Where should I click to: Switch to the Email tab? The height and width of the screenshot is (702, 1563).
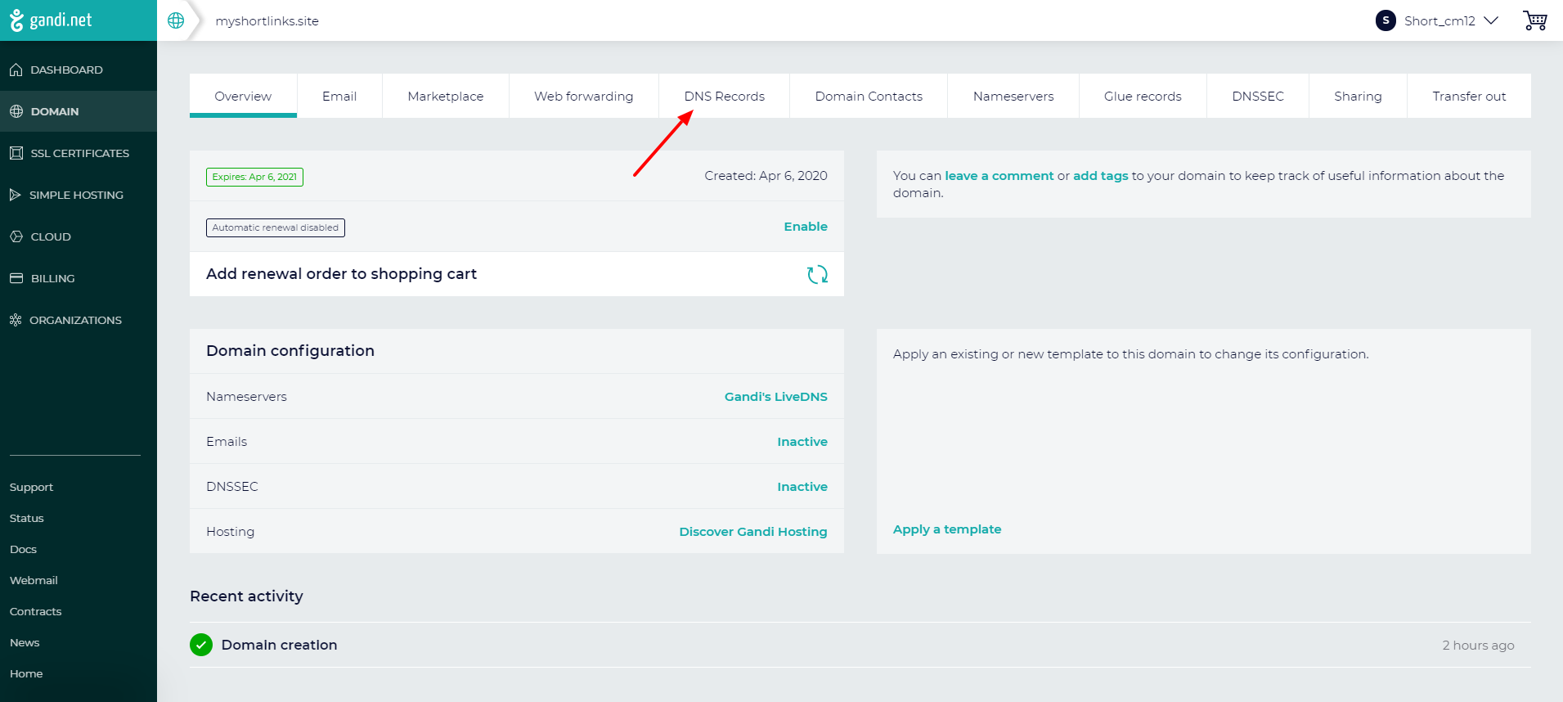click(339, 96)
